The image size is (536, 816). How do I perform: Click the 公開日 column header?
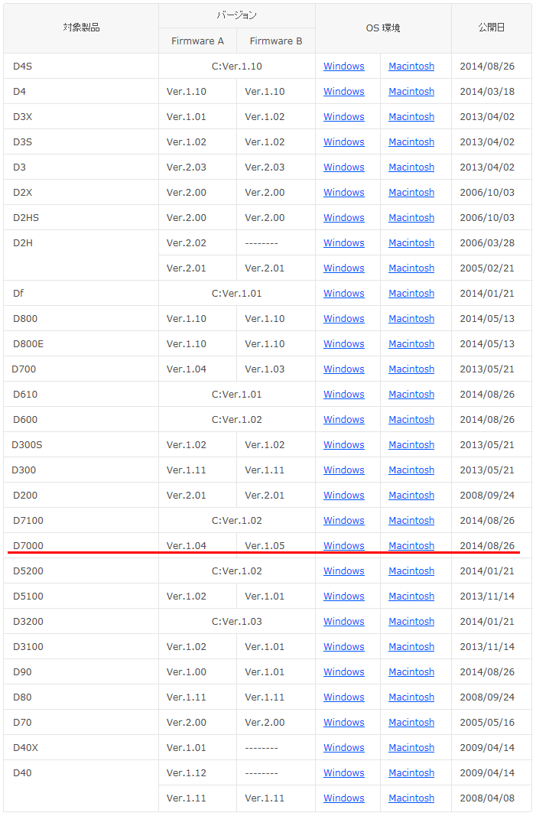point(491,28)
